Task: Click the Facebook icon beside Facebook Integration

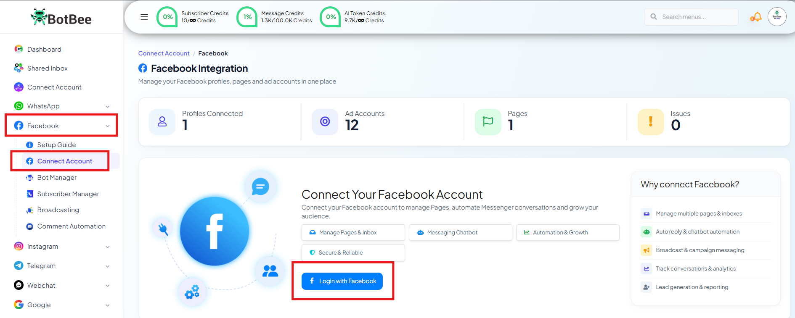Action: pyautogui.click(x=143, y=68)
